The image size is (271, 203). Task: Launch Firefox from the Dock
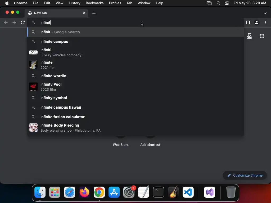84,192
